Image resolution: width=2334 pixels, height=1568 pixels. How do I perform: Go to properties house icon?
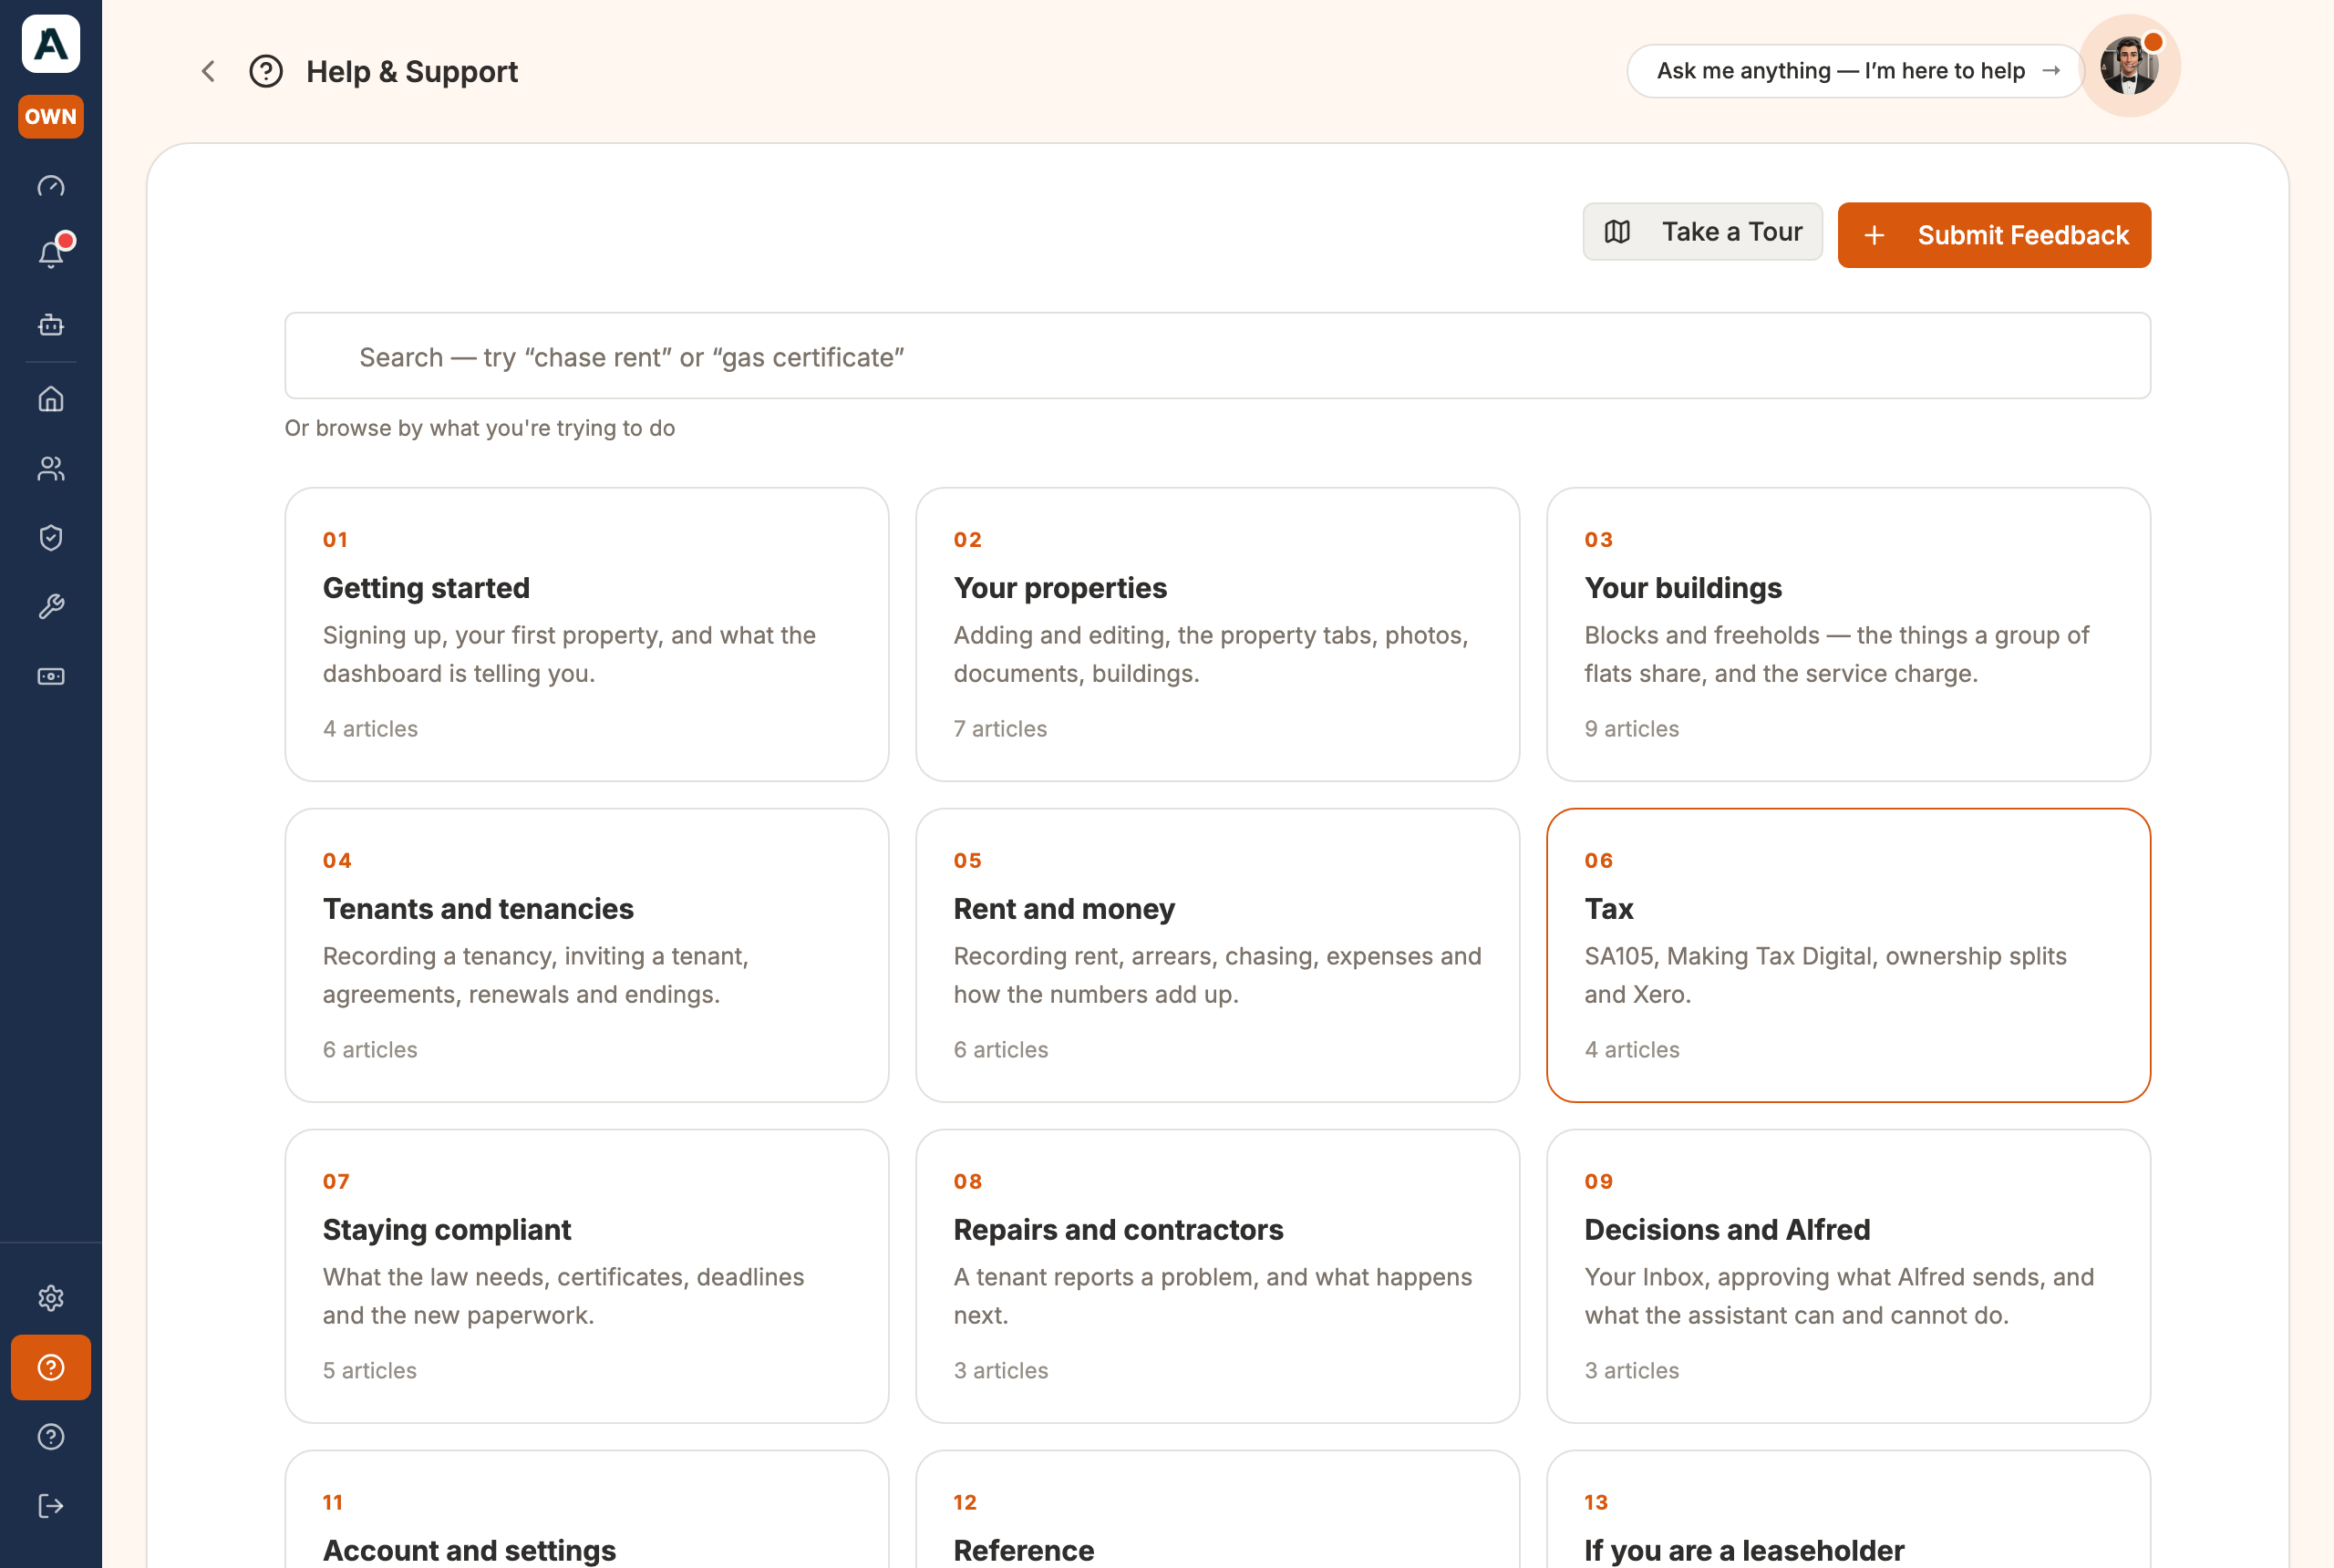coord(51,400)
